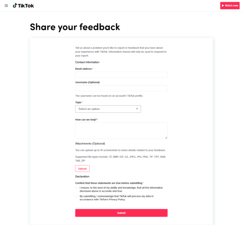The width and height of the screenshot is (243, 225).
Task: Open the Topic 'Select an option' dropdown
Action: (x=108, y=109)
